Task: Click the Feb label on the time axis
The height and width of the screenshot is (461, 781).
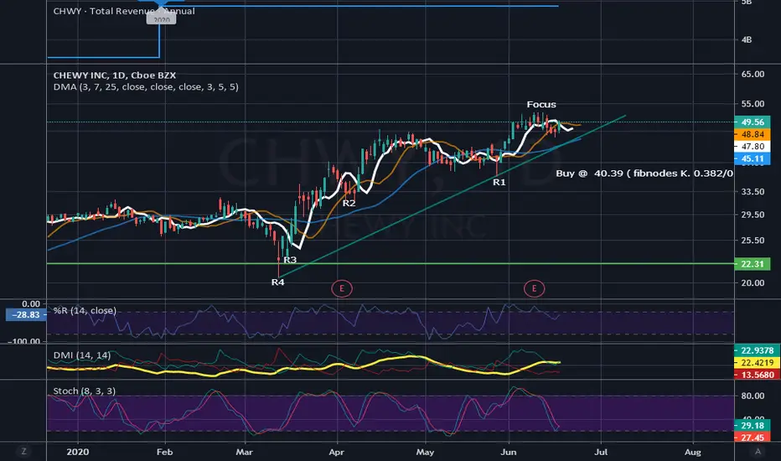Action: (x=164, y=452)
